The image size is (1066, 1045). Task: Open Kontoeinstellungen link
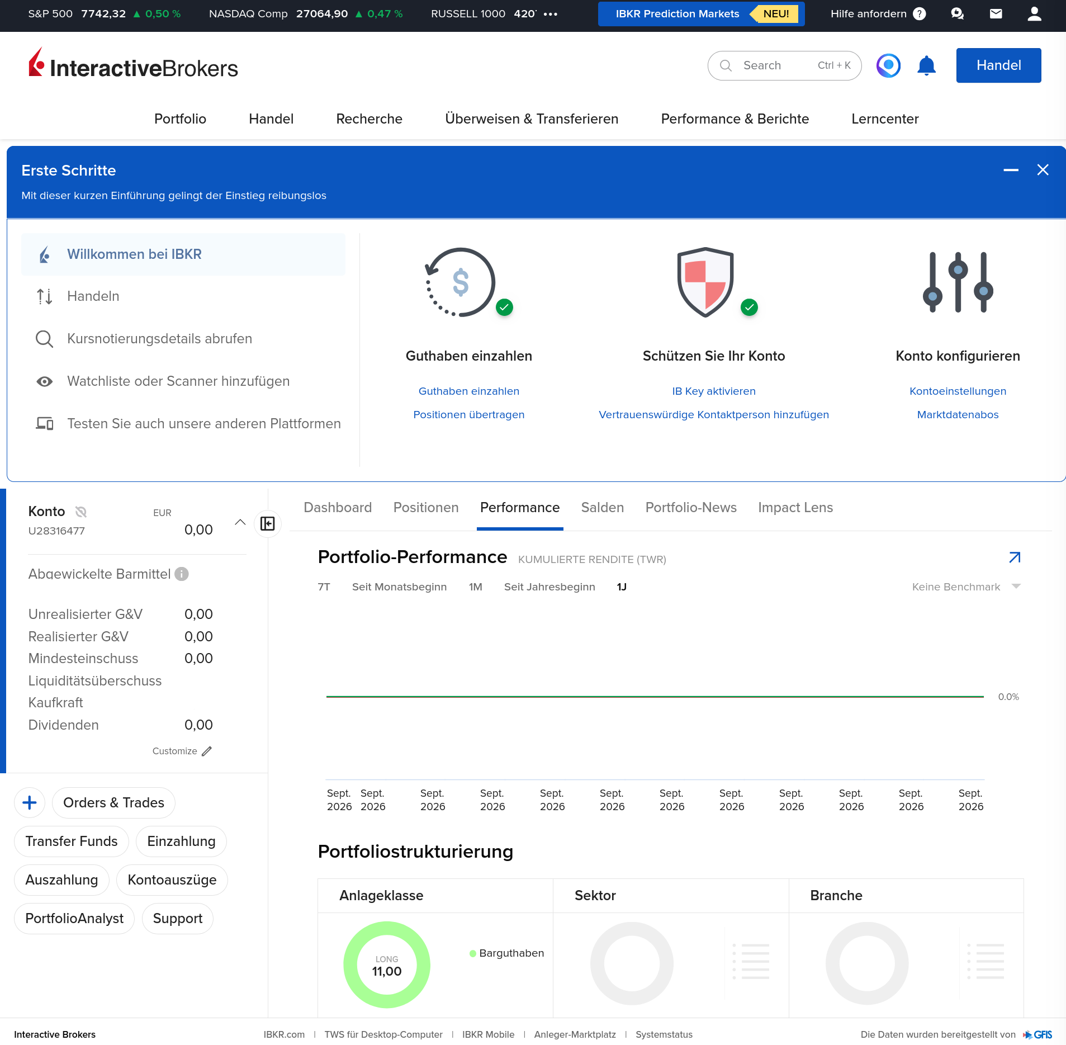pyautogui.click(x=958, y=391)
